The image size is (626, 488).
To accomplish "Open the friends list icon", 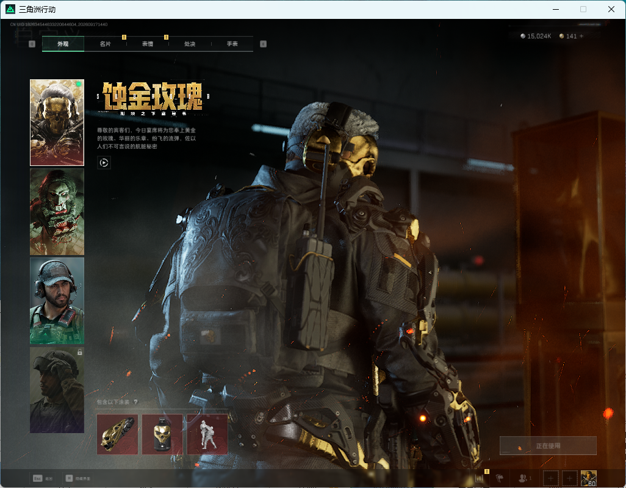I will point(525,478).
